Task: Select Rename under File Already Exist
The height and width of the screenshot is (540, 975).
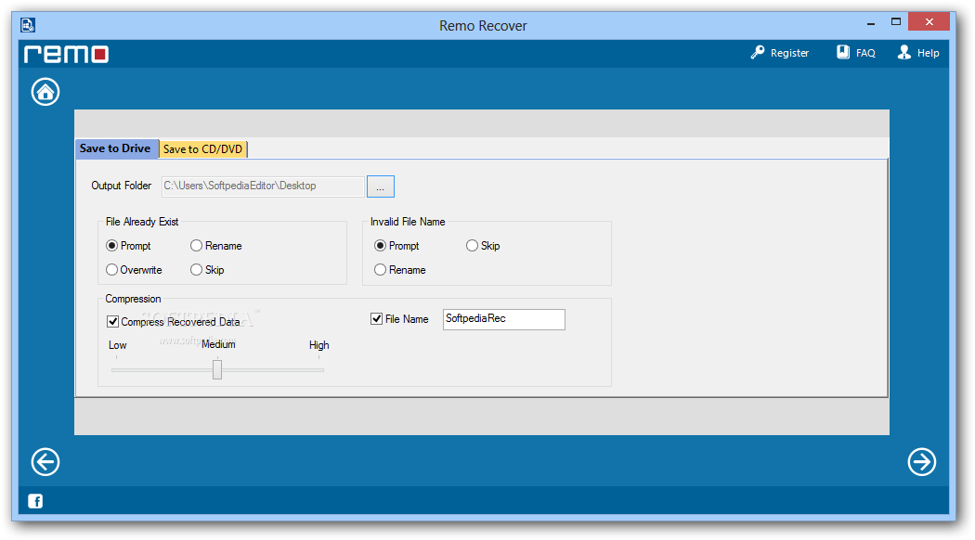Action: coord(197,246)
